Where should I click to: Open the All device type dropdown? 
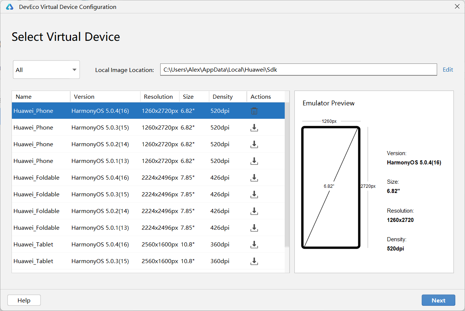(x=46, y=70)
